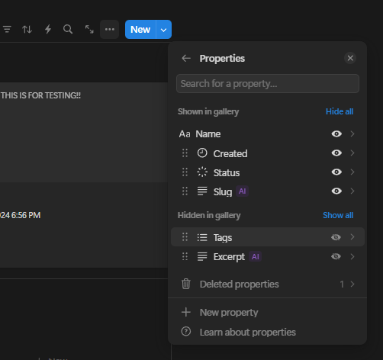Go back using the Properties arrow
383x360 pixels.
[186, 58]
